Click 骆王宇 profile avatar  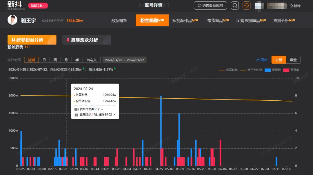[x=12, y=20]
